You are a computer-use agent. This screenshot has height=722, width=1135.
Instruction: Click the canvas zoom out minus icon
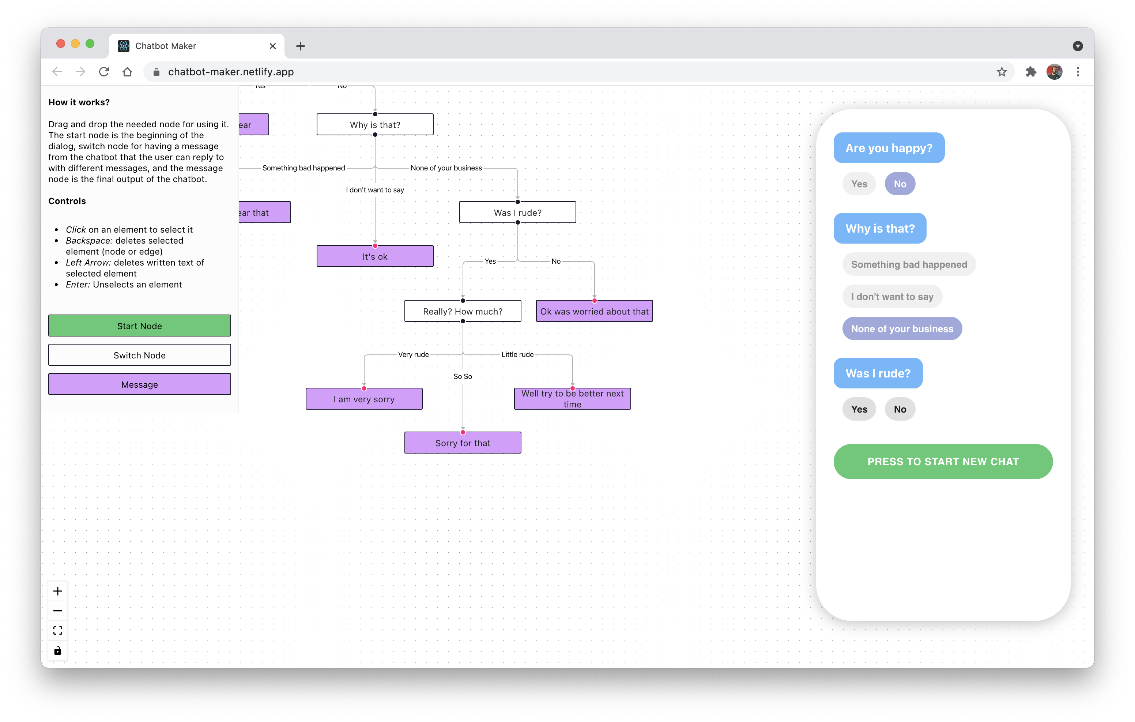[57, 611]
